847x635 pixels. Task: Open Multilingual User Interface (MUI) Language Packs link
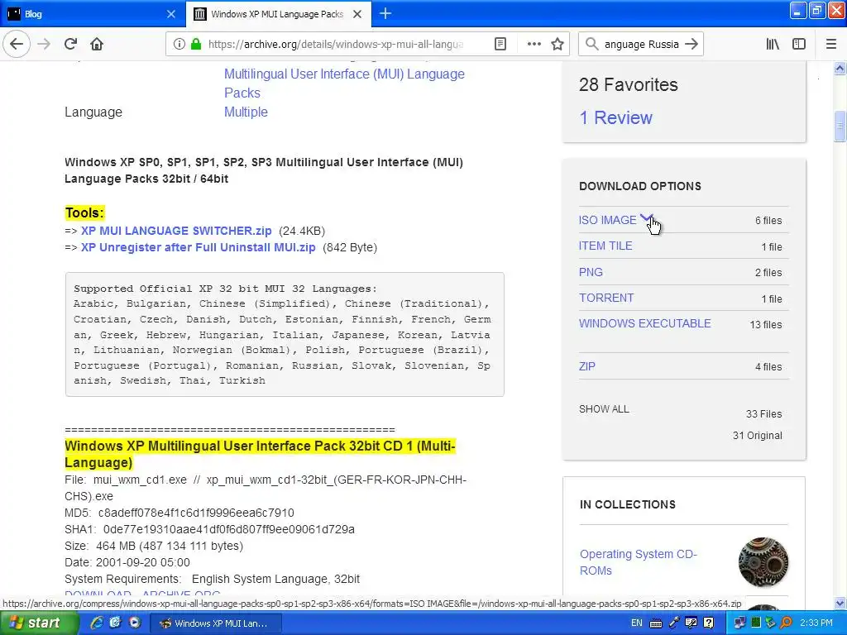point(344,84)
